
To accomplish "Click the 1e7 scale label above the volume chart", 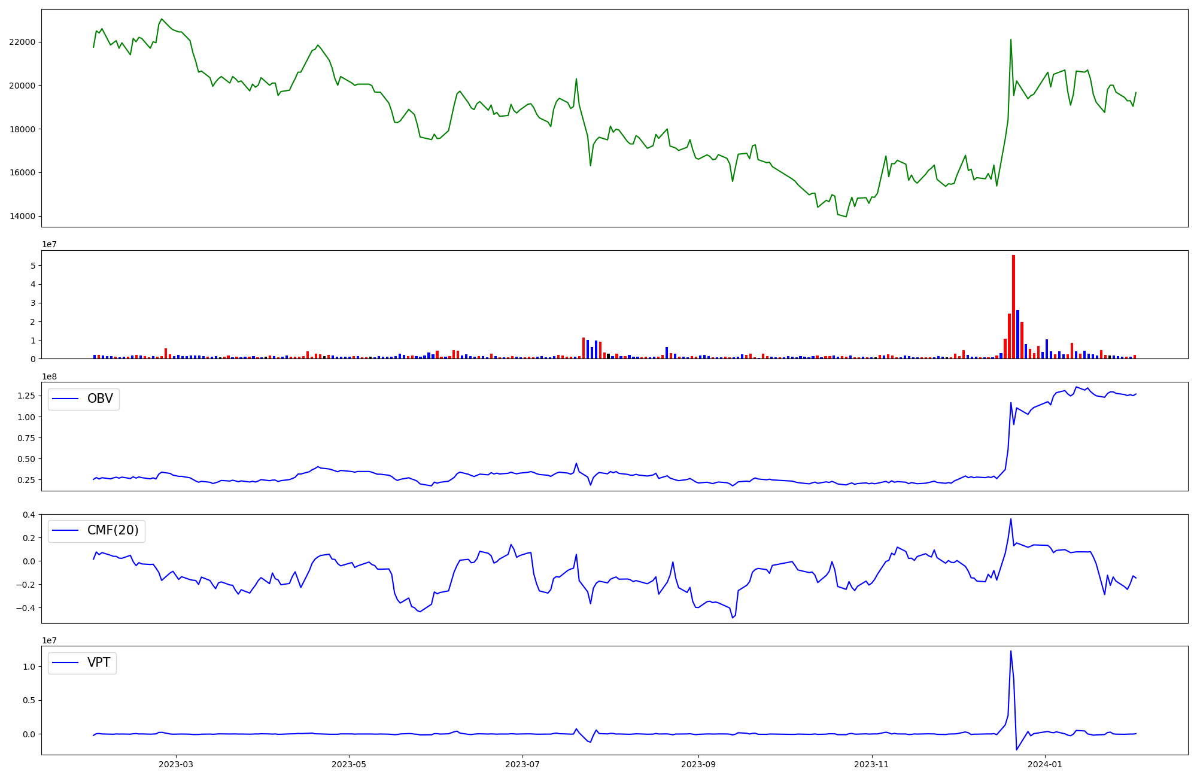I will click(x=49, y=244).
